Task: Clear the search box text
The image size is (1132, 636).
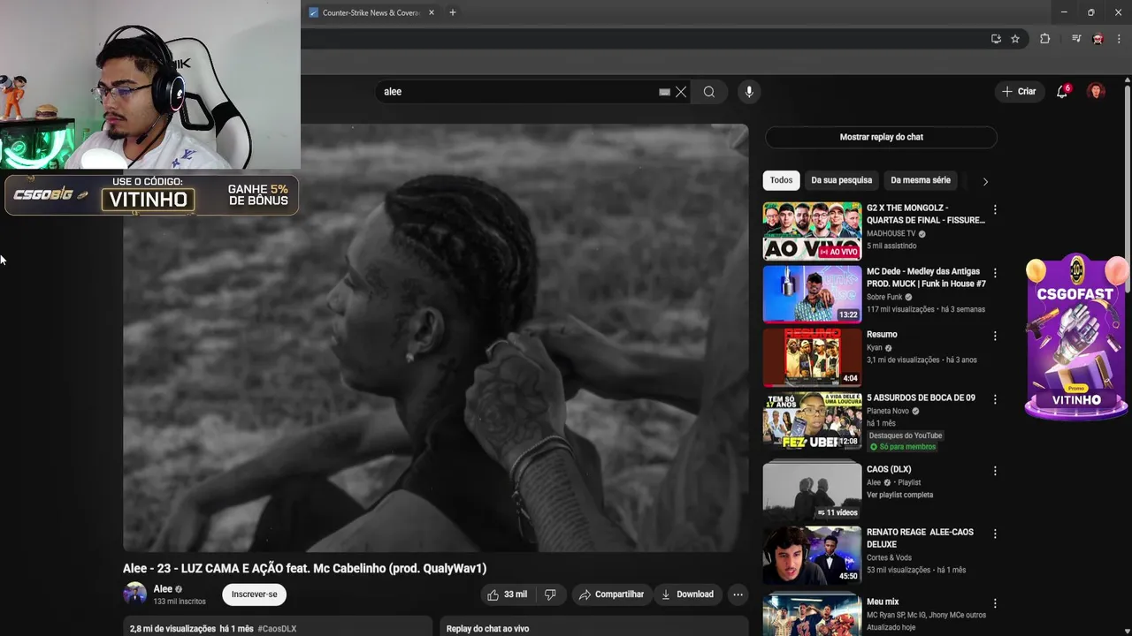Action: pos(681,92)
